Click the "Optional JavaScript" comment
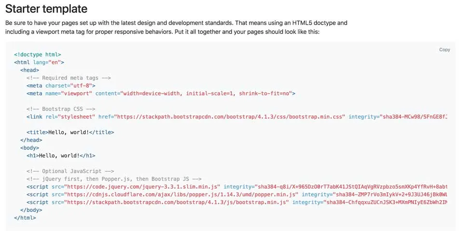 point(70,171)
